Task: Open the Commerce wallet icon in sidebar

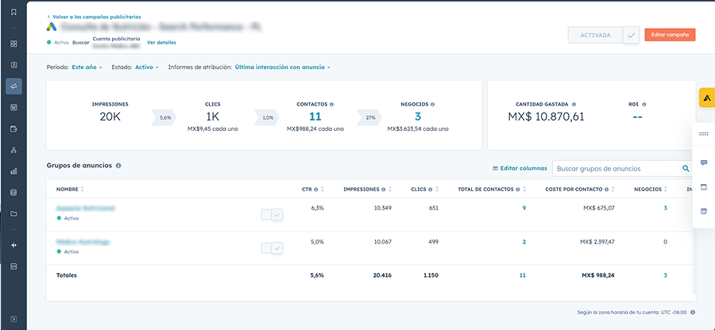Action: pos(14,129)
